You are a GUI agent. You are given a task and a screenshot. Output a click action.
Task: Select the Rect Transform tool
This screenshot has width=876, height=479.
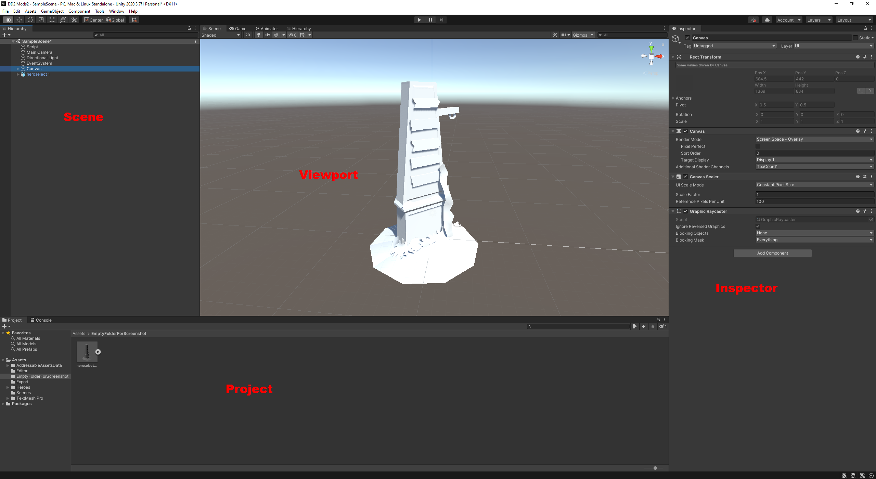pyautogui.click(x=52, y=20)
